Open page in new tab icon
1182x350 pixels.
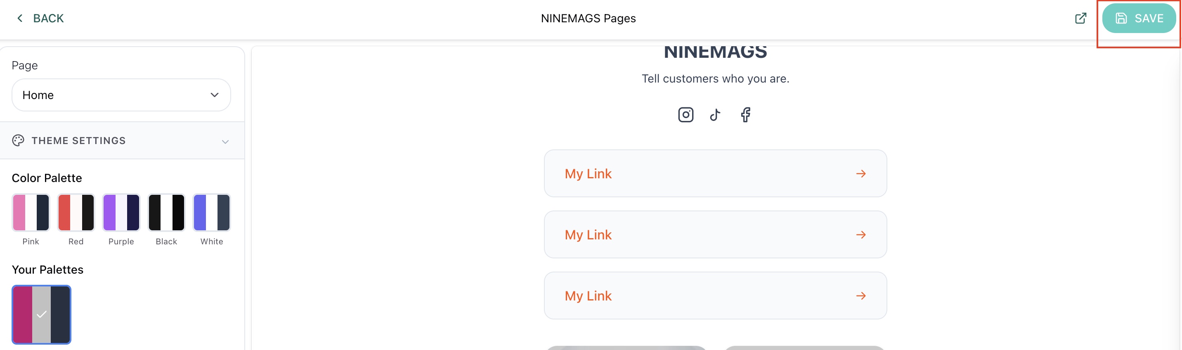click(x=1080, y=18)
